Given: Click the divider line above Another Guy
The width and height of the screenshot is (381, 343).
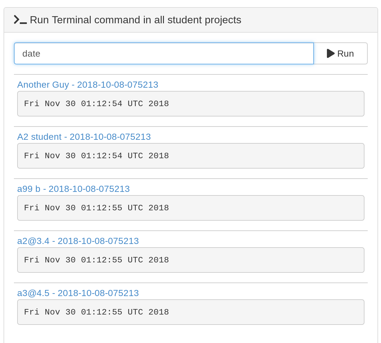Looking at the screenshot, I should tap(190, 74).
